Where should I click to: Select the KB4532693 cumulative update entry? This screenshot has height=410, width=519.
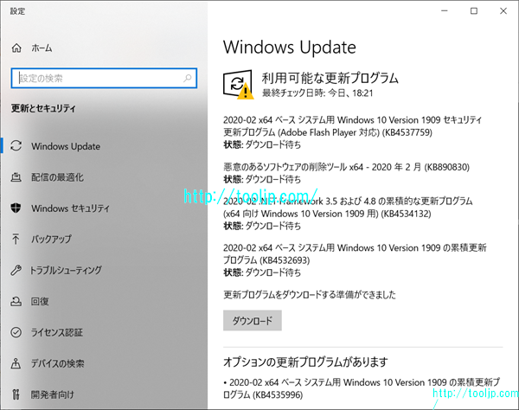tap(355, 260)
